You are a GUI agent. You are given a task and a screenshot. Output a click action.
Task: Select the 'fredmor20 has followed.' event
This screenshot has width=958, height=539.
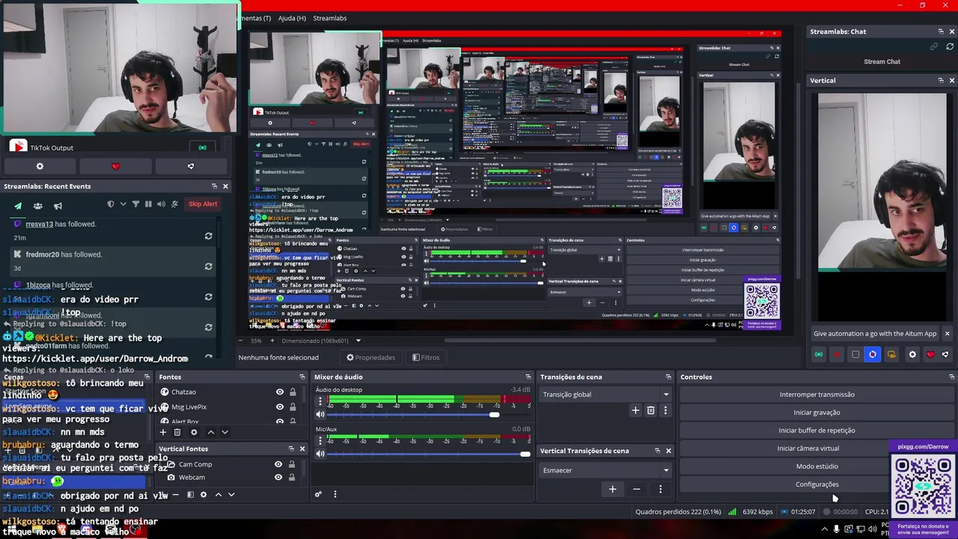pos(64,255)
